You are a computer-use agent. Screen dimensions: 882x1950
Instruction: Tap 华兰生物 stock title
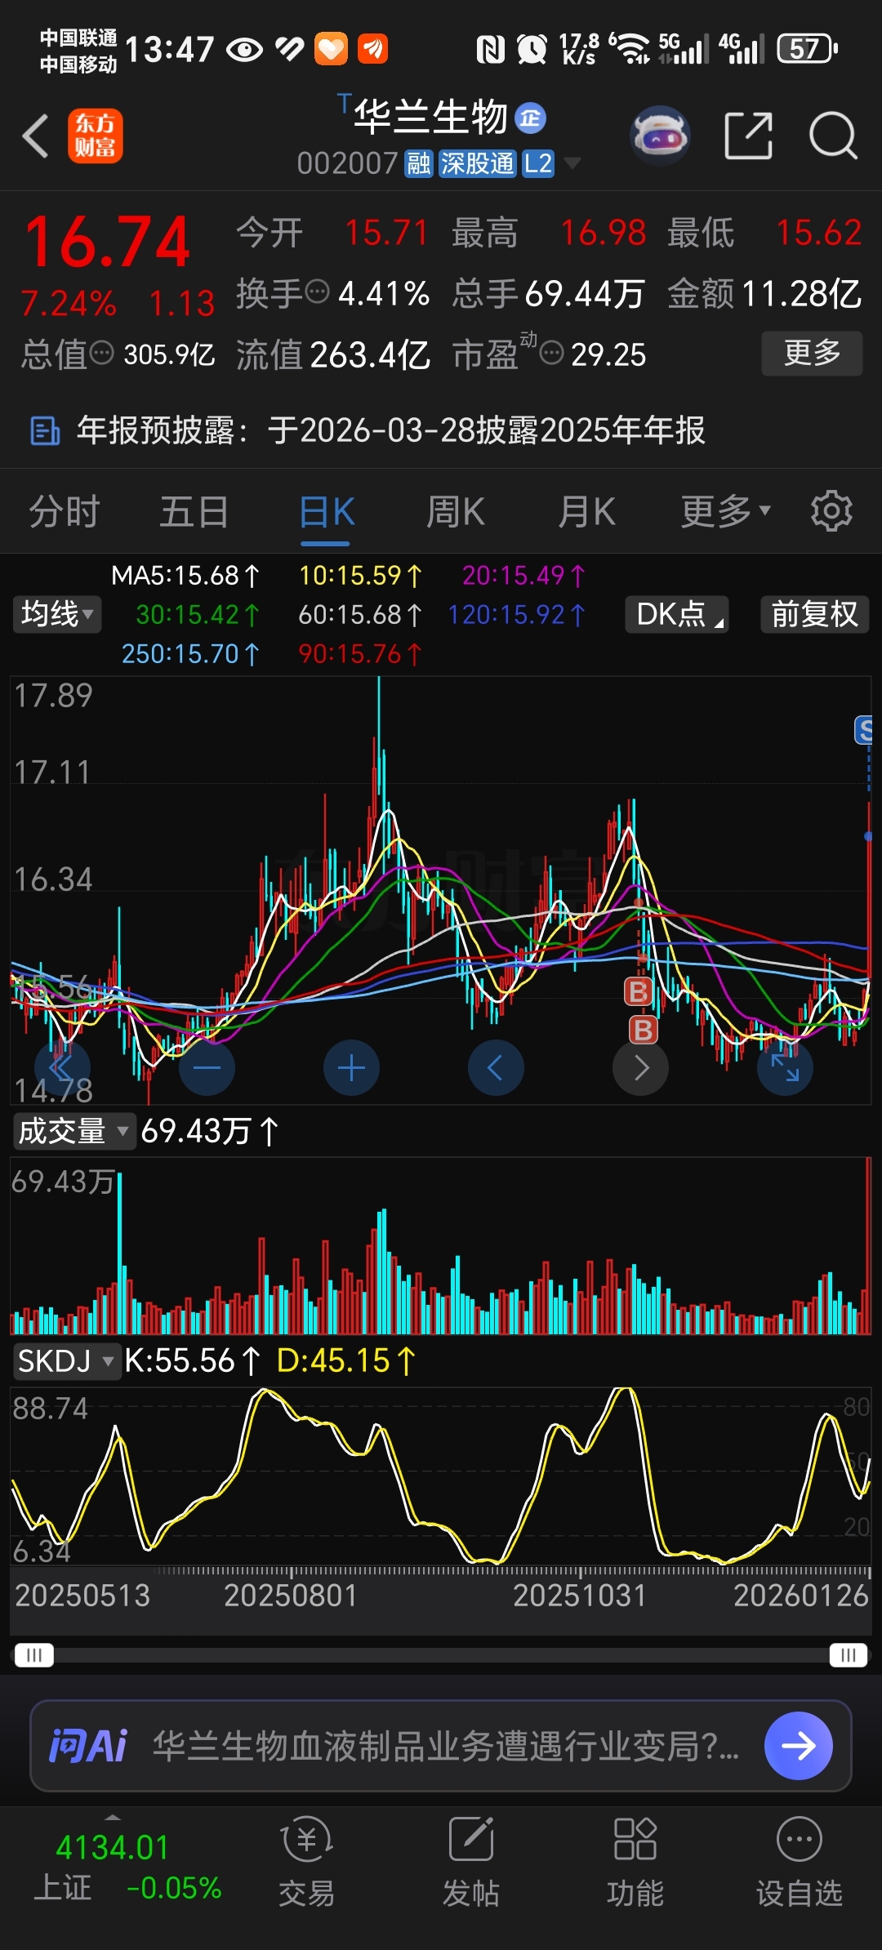430,117
